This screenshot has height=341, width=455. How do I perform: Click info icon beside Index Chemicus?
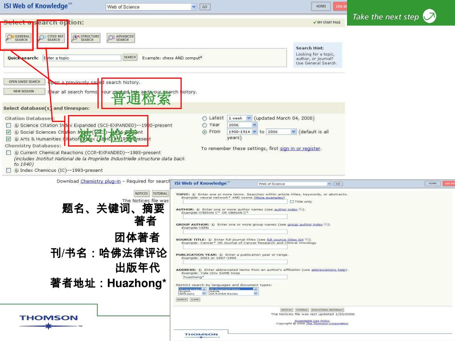tap(16, 170)
